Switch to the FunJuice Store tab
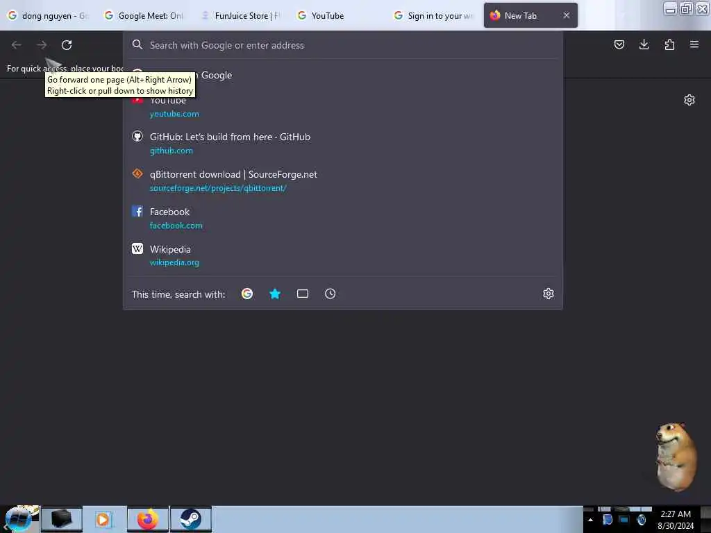This screenshot has width=711, height=533. [241, 16]
